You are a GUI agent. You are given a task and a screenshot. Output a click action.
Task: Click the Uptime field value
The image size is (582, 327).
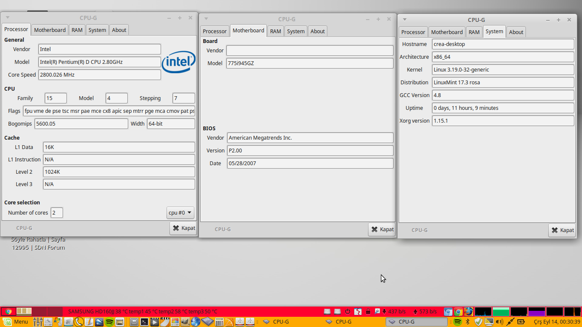click(503, 108)
